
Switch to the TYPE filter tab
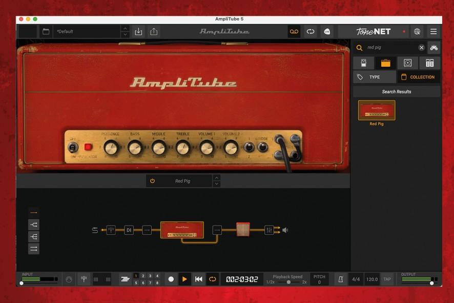tap(374, 77)
